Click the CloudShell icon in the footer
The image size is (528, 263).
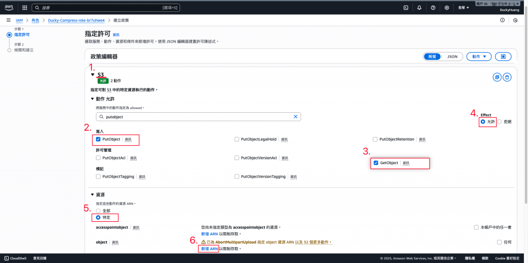[7, 258]
